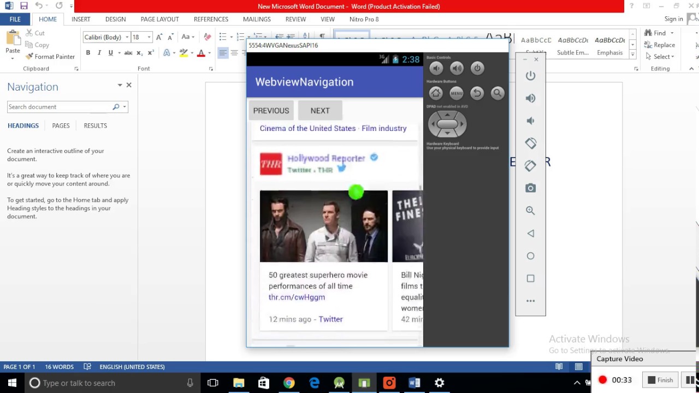The width and height of the screenshot is (699, 393).
Task: Open emulator extended controls (three dots)
Action: [x=530, y=301]
